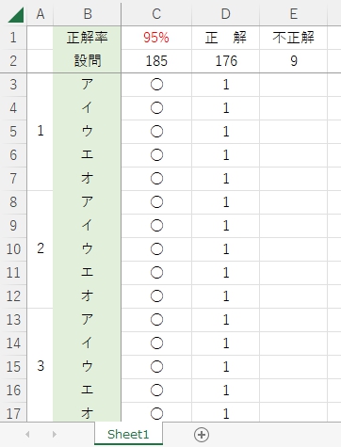
Task: Select cell containing 185
Action: click(x=156, y=61)
